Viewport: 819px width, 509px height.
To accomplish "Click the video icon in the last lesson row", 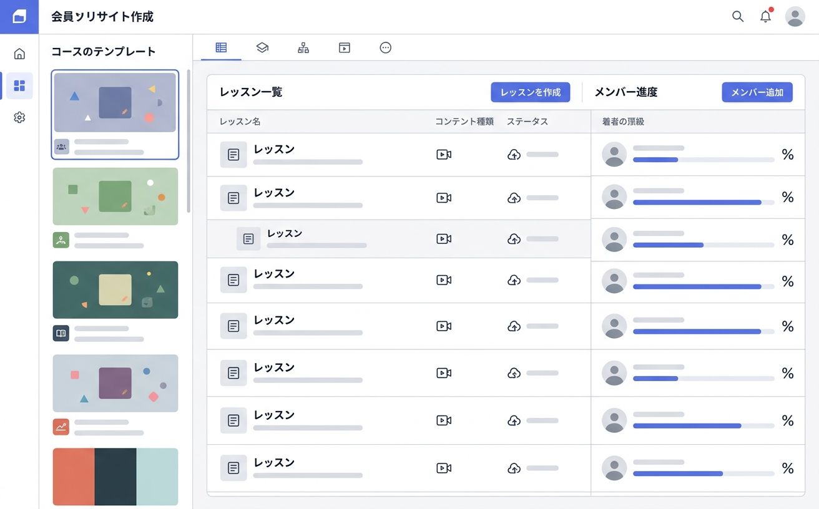I will [x=444, y=468].
